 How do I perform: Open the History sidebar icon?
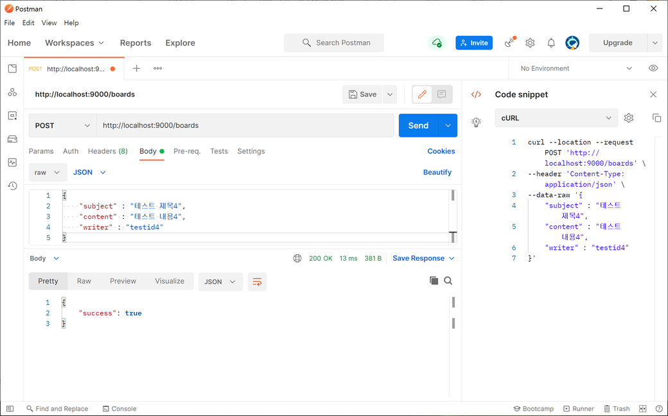pyautogui.click(x=12, y=186)
